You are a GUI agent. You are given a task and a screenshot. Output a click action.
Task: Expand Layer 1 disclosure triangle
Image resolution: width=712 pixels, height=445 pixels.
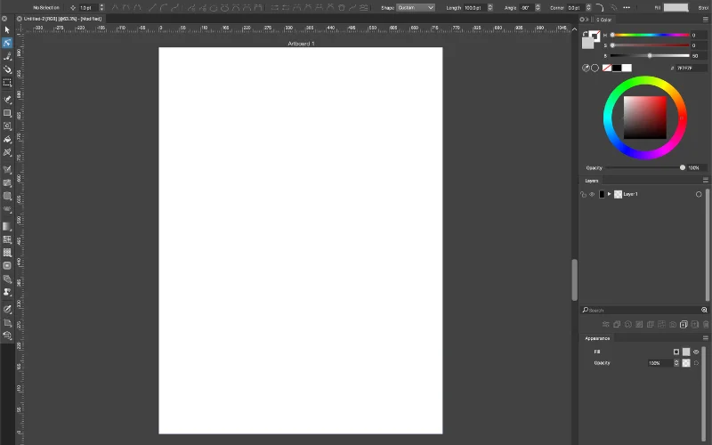click(610, 194)
